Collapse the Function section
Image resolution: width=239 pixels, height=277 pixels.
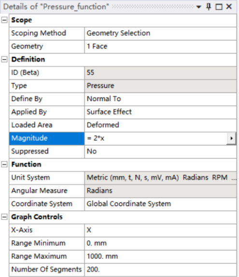(4, 164)
